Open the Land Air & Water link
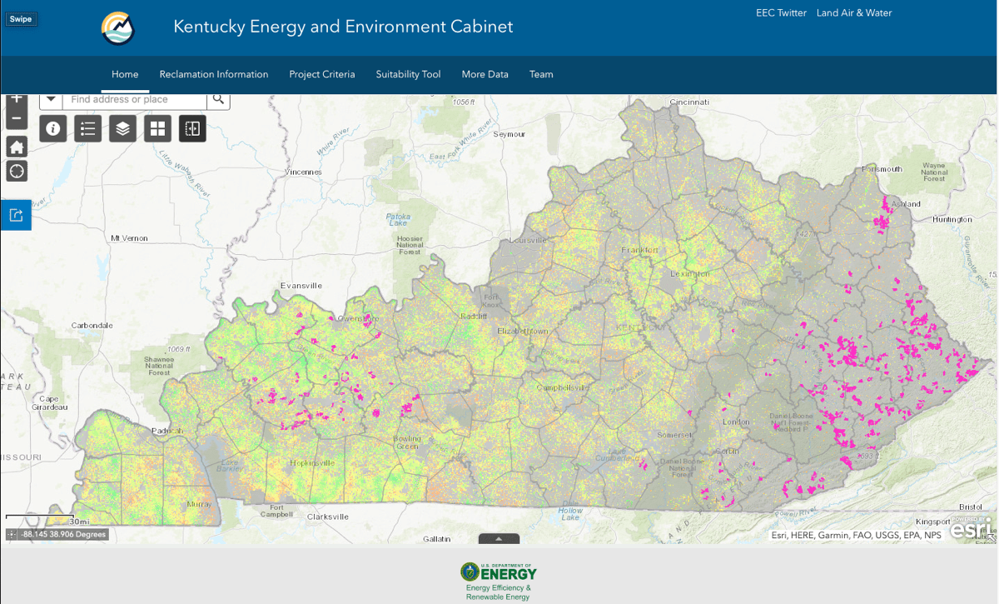The height and width of the screenshot is (604, 999). click(854, 12)
